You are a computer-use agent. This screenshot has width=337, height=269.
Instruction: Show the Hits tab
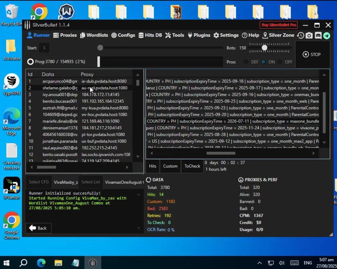coord(153,166)
